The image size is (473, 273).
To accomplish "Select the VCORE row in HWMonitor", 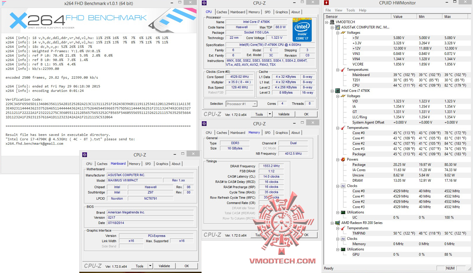I will point(411,64).
